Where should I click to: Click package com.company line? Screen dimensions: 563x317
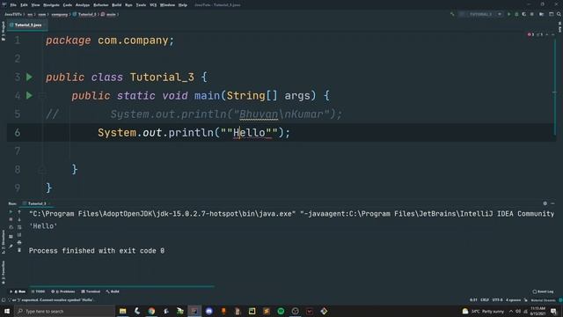pos(110,41)
